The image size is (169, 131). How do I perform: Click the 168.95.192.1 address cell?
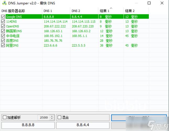(53, 36)
